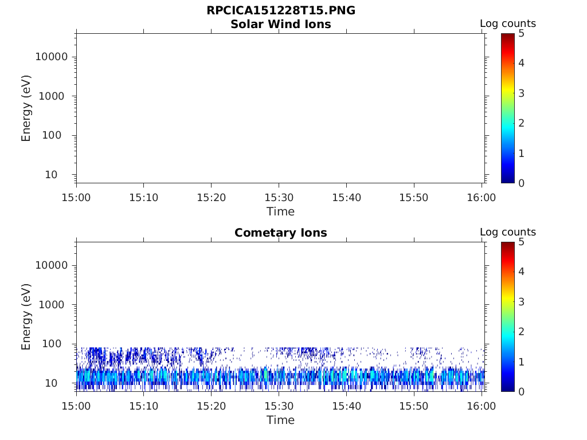Click the 15:50 tick label on the bottom plot
Image resolution: width=587 pixels, height=440 pixels.
(414, 406)
